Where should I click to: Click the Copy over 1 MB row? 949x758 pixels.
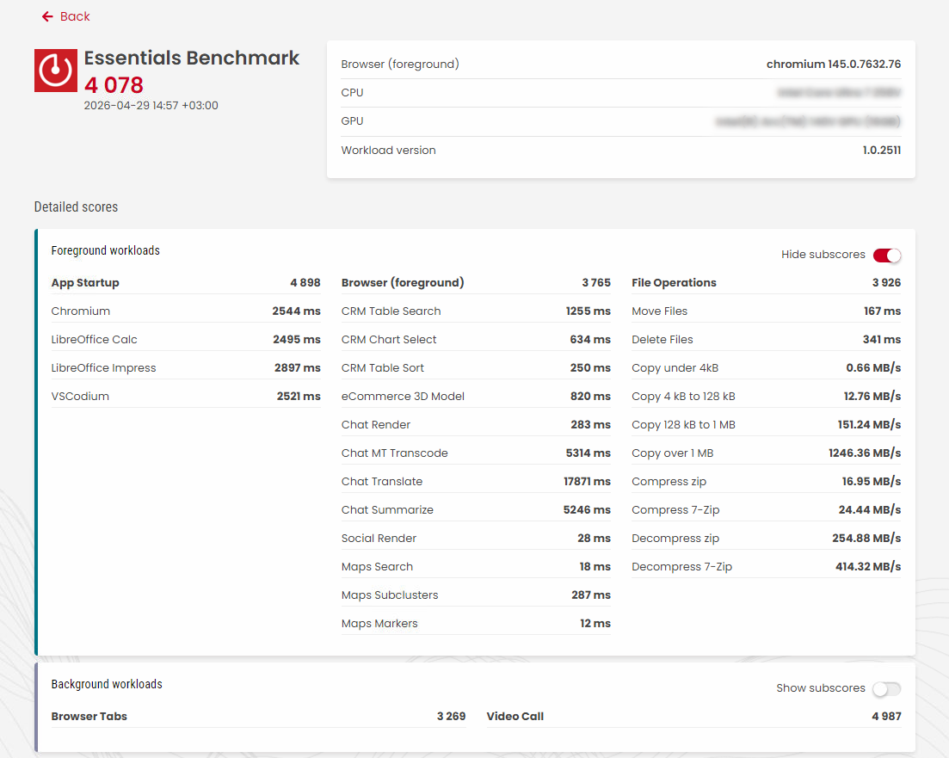(767, 453)
